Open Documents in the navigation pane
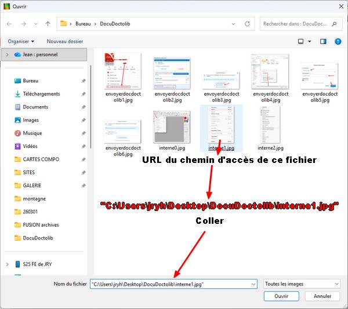Viewport: 348px width, 309px height. (35, 107)
